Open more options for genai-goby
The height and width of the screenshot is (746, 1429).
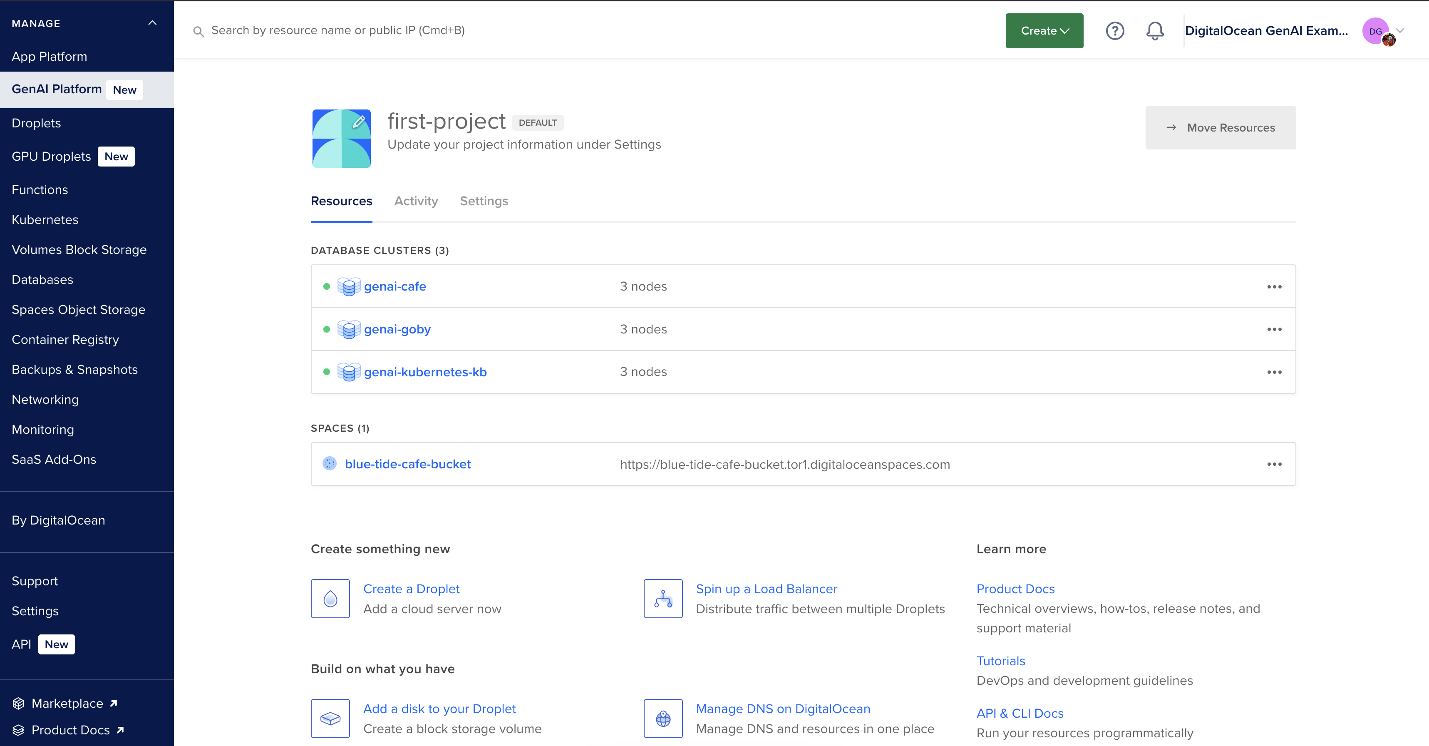pos(1274,329)
